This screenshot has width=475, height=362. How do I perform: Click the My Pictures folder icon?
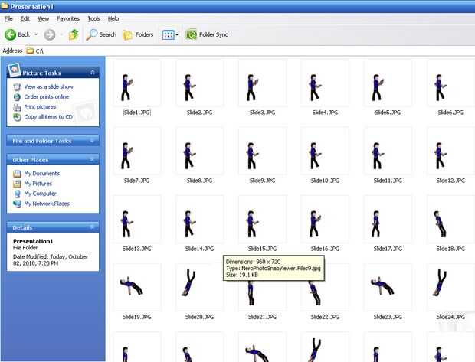[17, 184]
